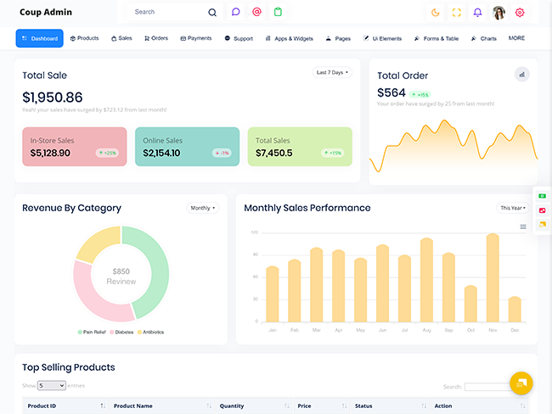This screenshot has width=552, height=414.
Task: Click the chat bubble icon in header
Action: [x=236, y=12]
